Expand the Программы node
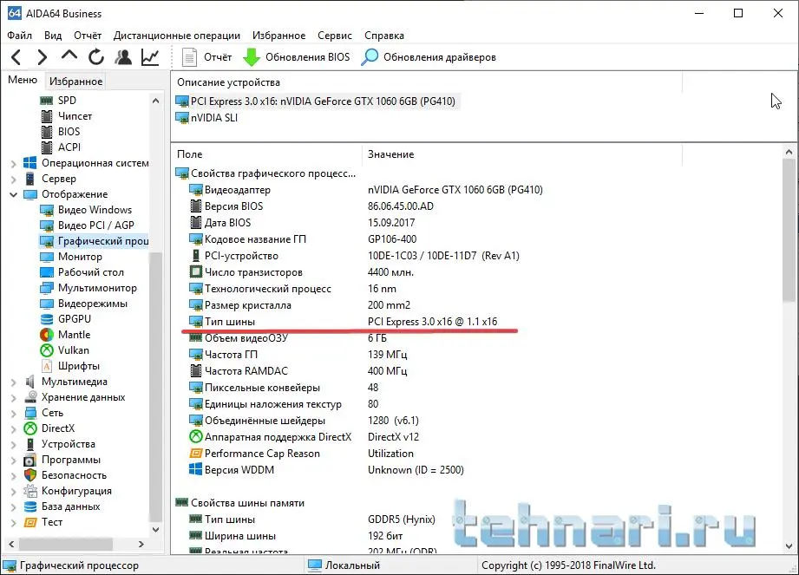799x575 pixels. (13, 460)
